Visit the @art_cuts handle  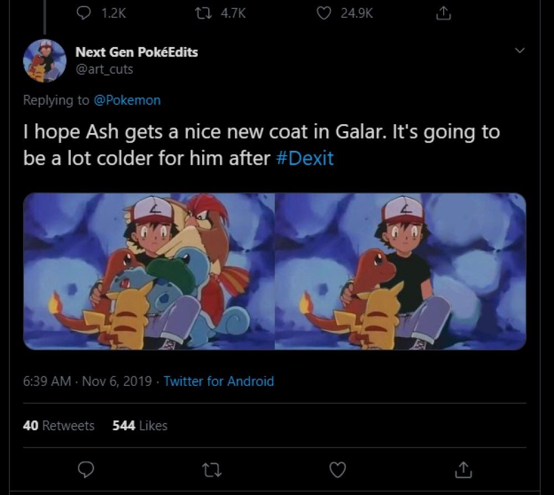pos(104,69)
